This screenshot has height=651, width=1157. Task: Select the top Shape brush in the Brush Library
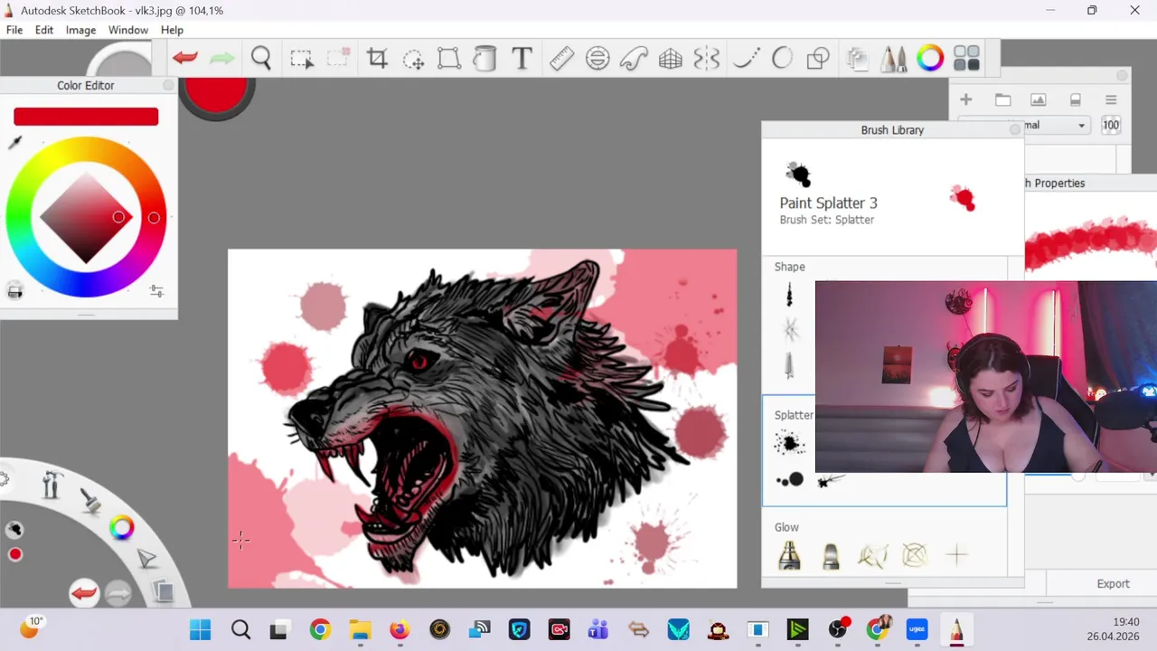789,295
